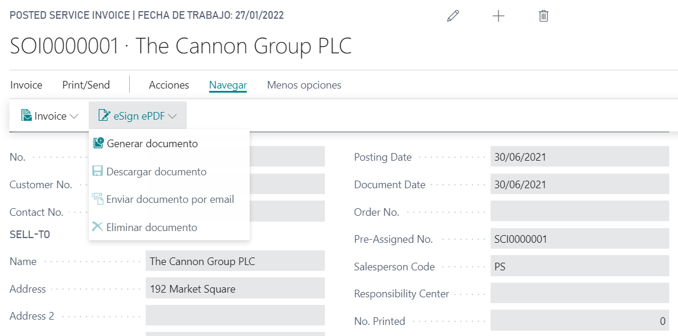
Task: Click the Address field 192 Market Square
Action: 234,289
